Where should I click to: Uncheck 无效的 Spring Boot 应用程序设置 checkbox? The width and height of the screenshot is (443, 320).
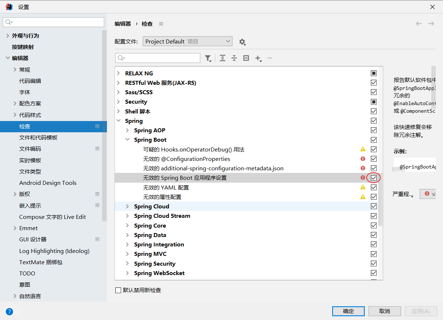click(x=374, y=178)
